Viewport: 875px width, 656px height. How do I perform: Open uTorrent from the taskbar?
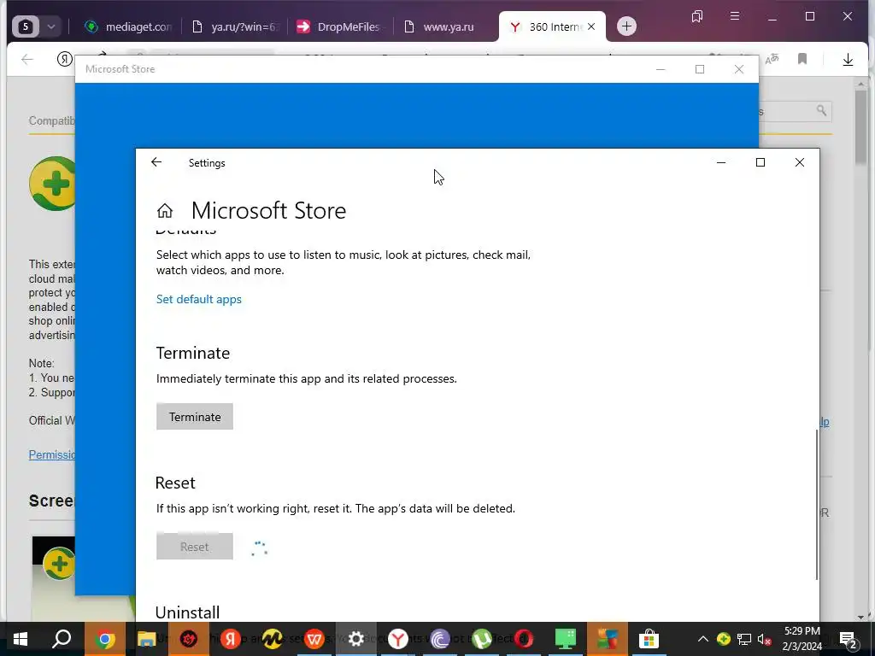pyautogui.click(x=482, y=639)
